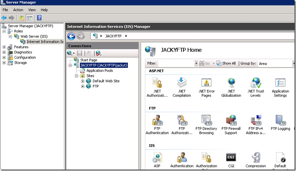Viewport: 296px width, 171px height.
Task: Collapse the Roles tree node
Action: (x=4, y=31)
